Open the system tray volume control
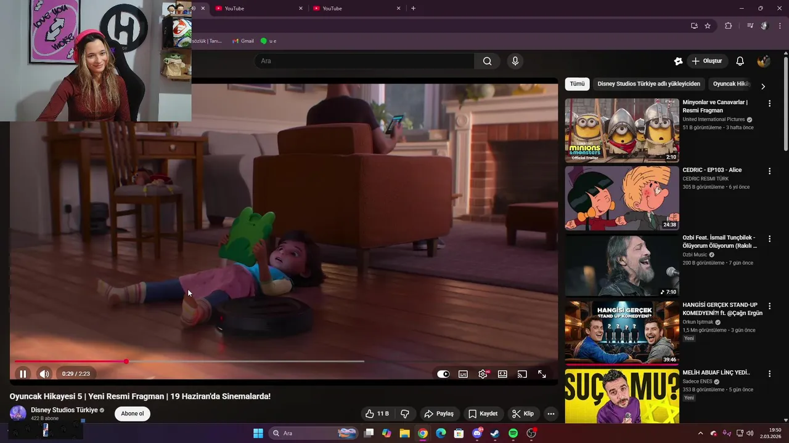The height and width of the screenshot is (443, 789). 750,433
